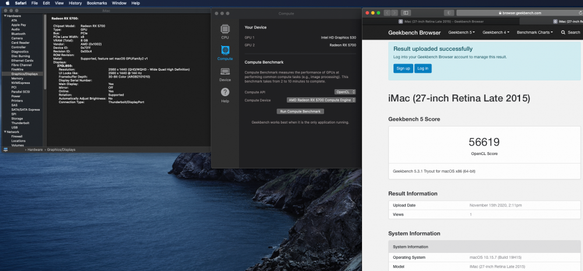Open the Help menu in menu bar
Screen dimensions: 583x271
(136, 3)
